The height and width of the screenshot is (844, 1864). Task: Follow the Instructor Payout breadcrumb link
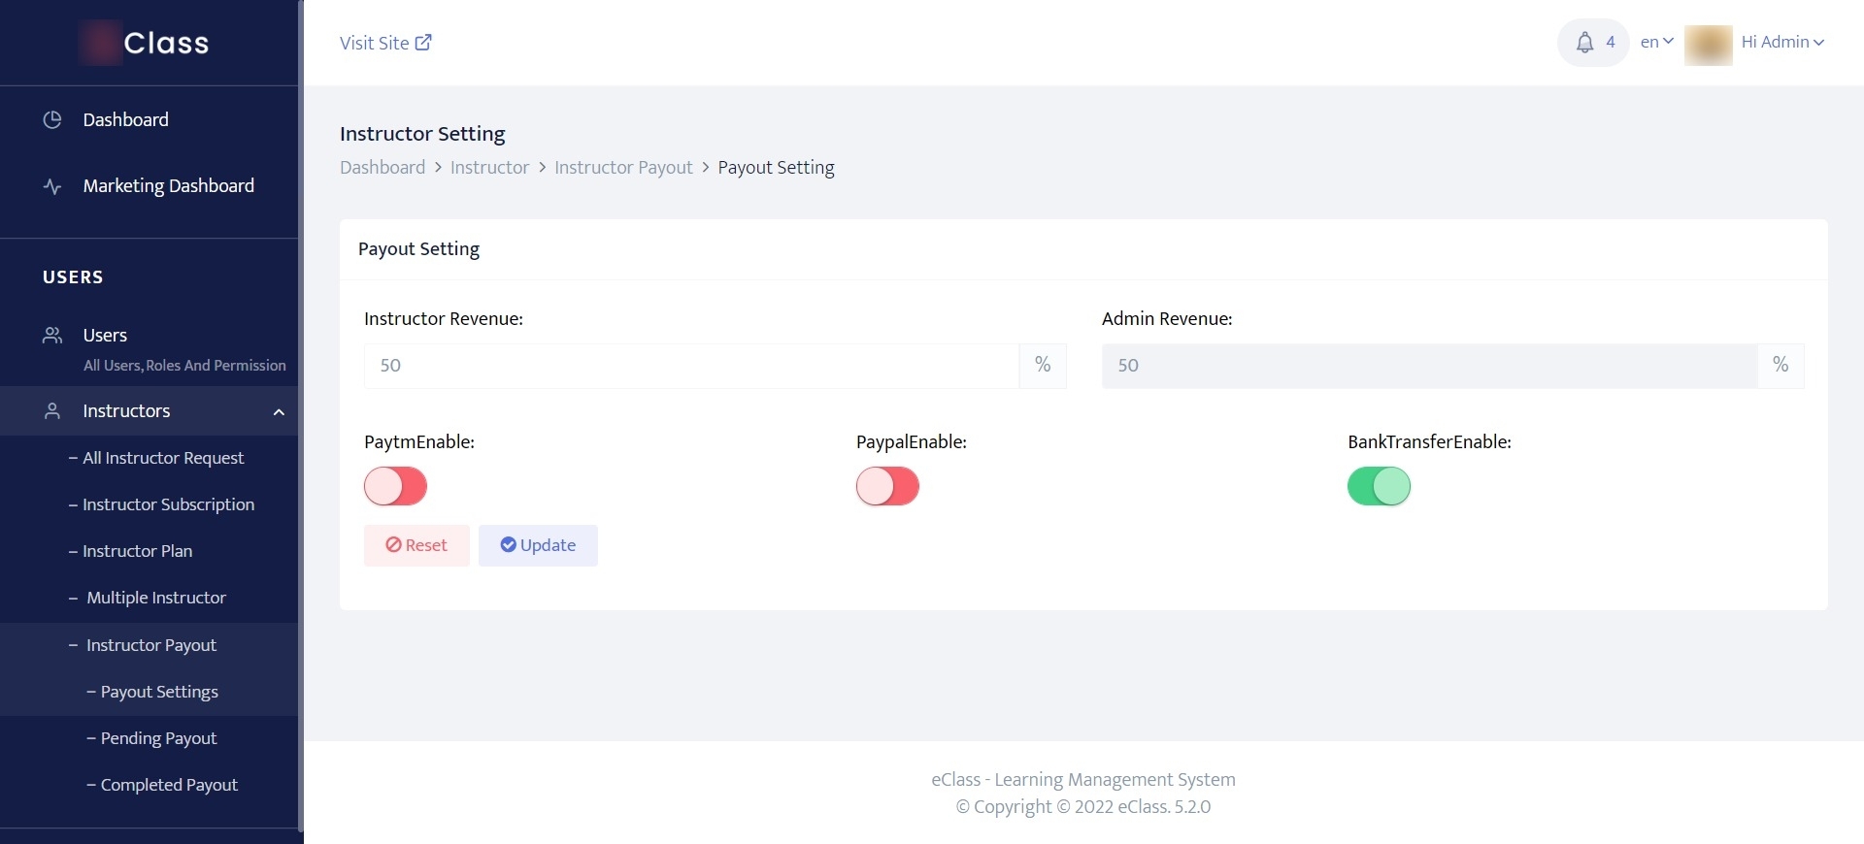[x=623, y=168]
